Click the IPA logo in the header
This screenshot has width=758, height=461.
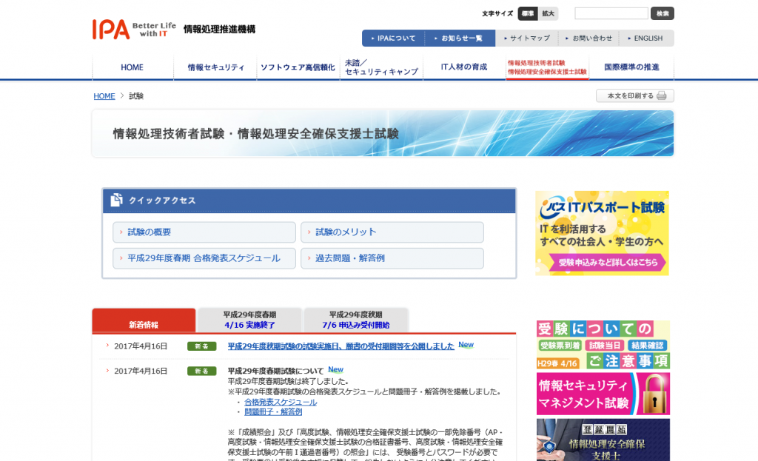click(x=110, y=29)
